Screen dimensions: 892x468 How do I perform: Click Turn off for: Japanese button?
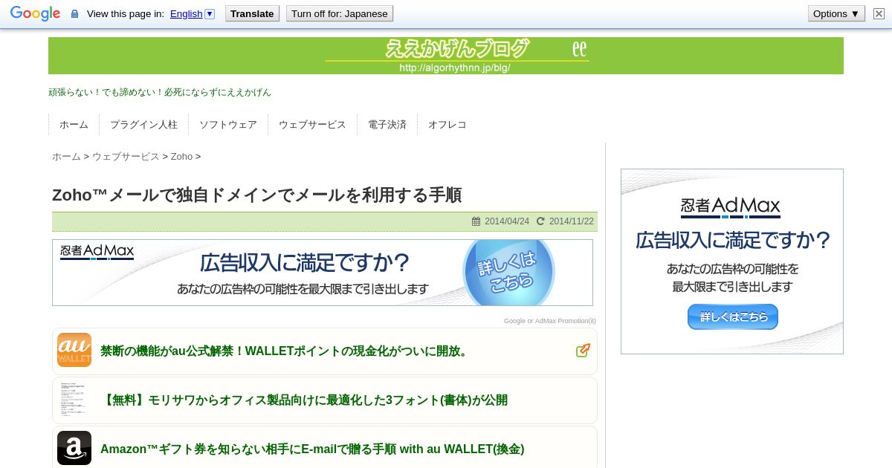coord(340,13)
